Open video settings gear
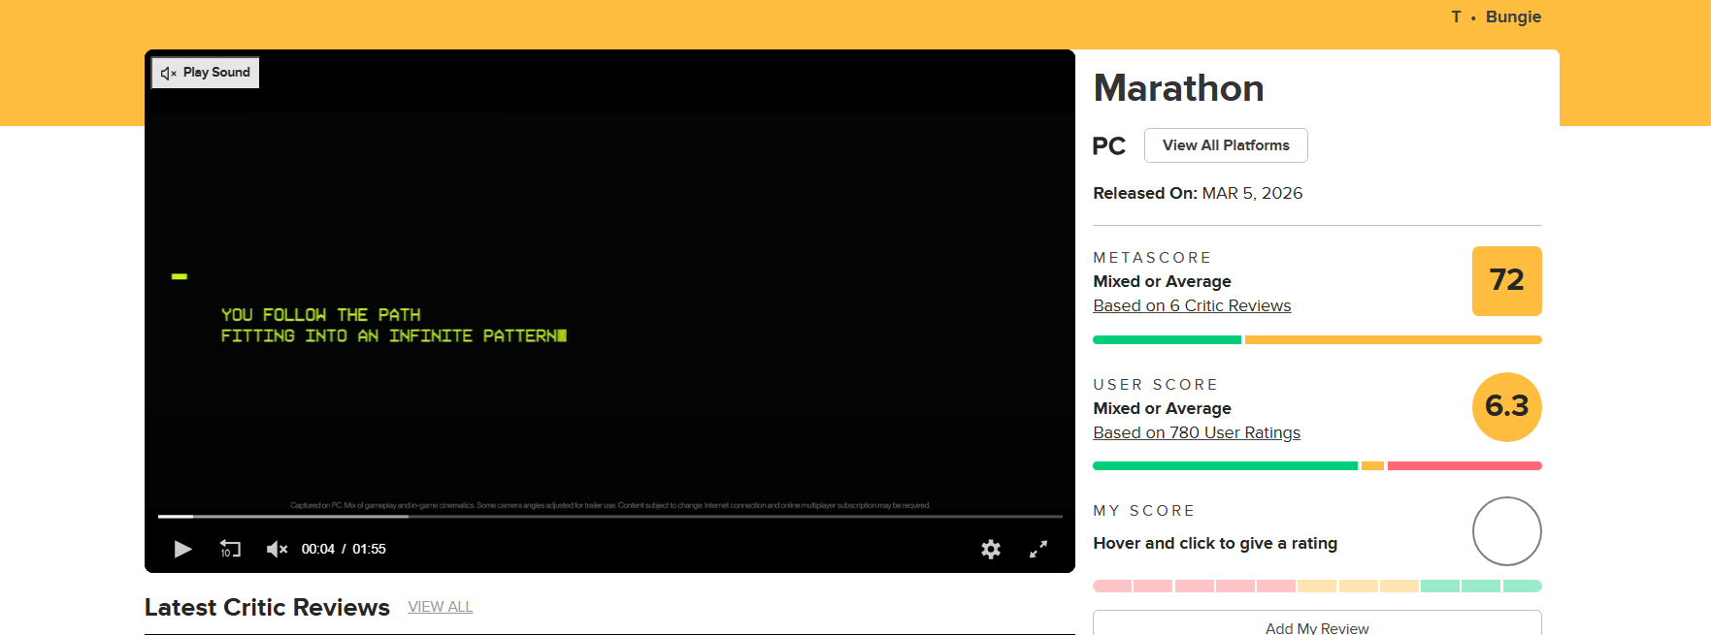 991,550
